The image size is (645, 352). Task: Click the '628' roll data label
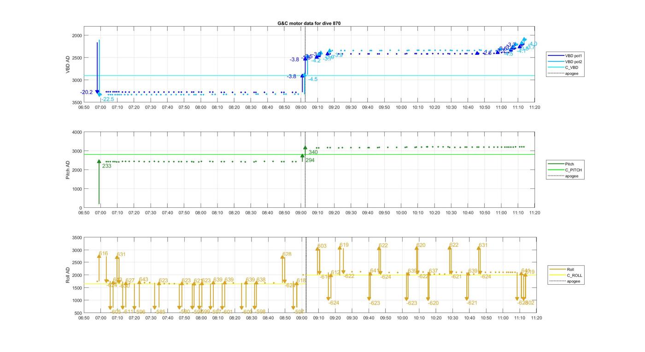tap(287, 254)
